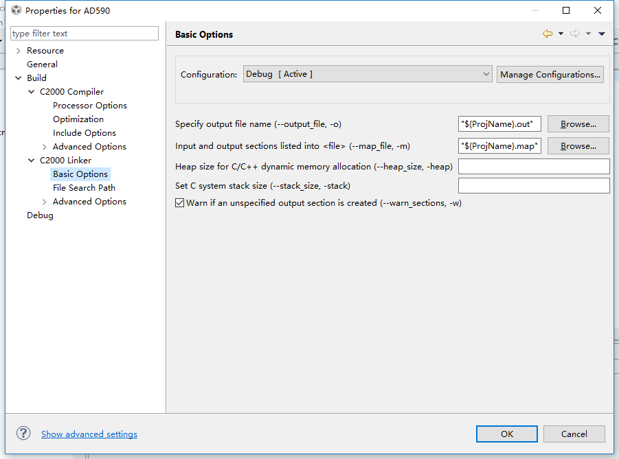Collapse the C2000 Compiler tree node
This screenshot has width=619, height=459.
point(32,92)
